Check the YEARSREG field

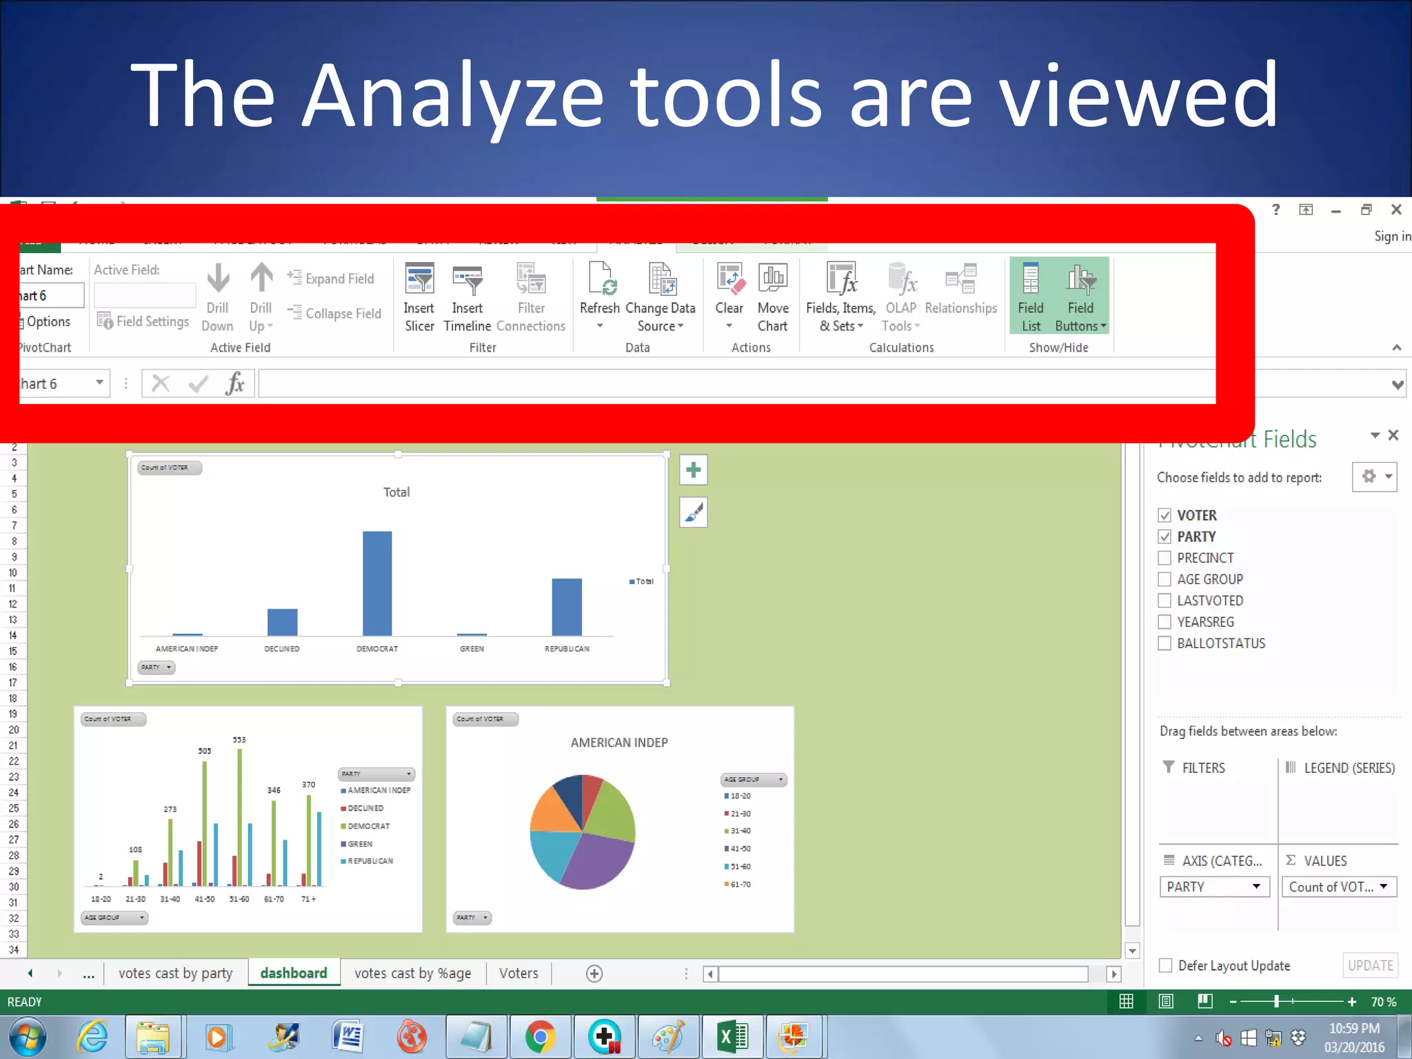[1165, 622]
